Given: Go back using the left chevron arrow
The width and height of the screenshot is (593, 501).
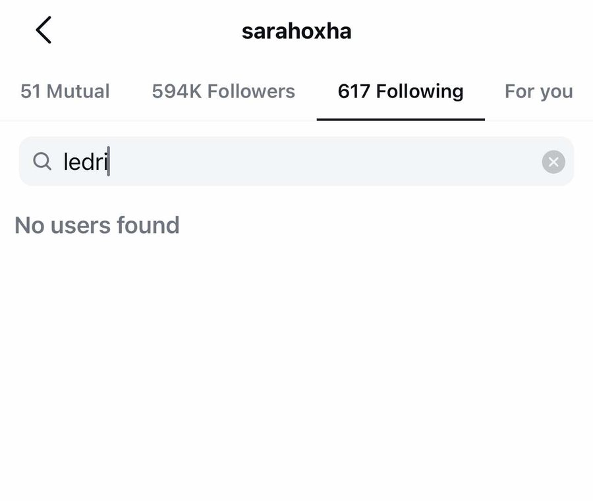Looking at the screenshot, I should tap(43, 31).
